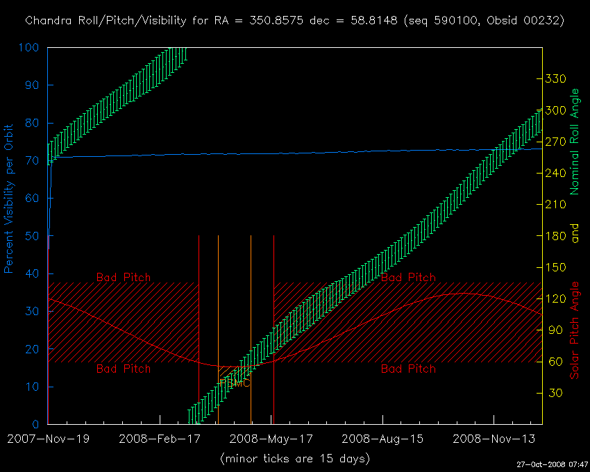Click the upper-left Bad Pitch label

pyautogui.click(x=123, y=277)
